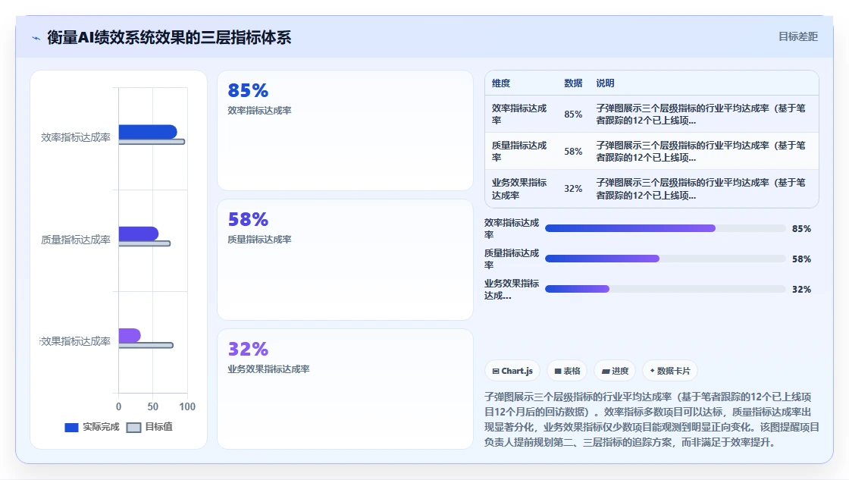Click the 58% cell in the table
The image size is (849, 480).
[x=573, y=152]
